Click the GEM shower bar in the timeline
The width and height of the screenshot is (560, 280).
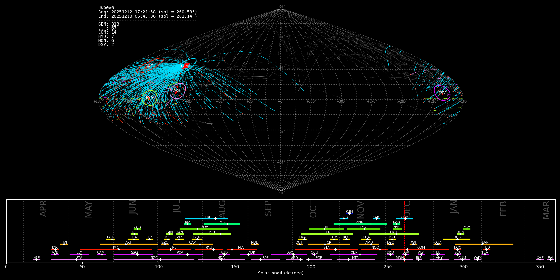pyautogui.click(x=404, y=219)
